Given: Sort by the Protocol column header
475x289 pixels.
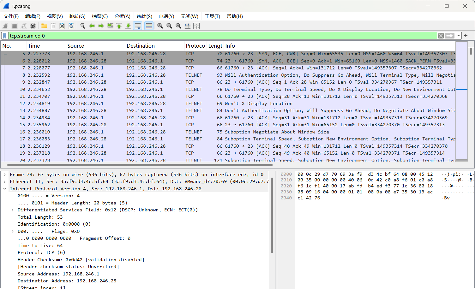Looking at the screenshot, I should point(195,46).
